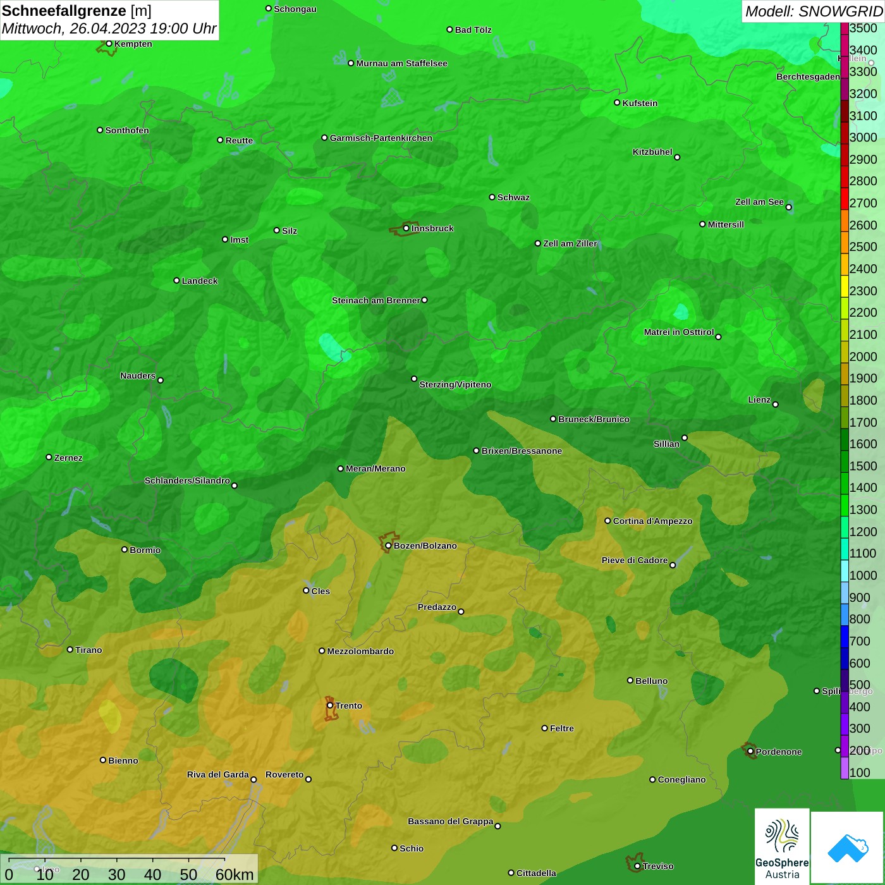885x885 pixels.
Task: Click the 'Mittersill' town label
Action: (726, 224)
